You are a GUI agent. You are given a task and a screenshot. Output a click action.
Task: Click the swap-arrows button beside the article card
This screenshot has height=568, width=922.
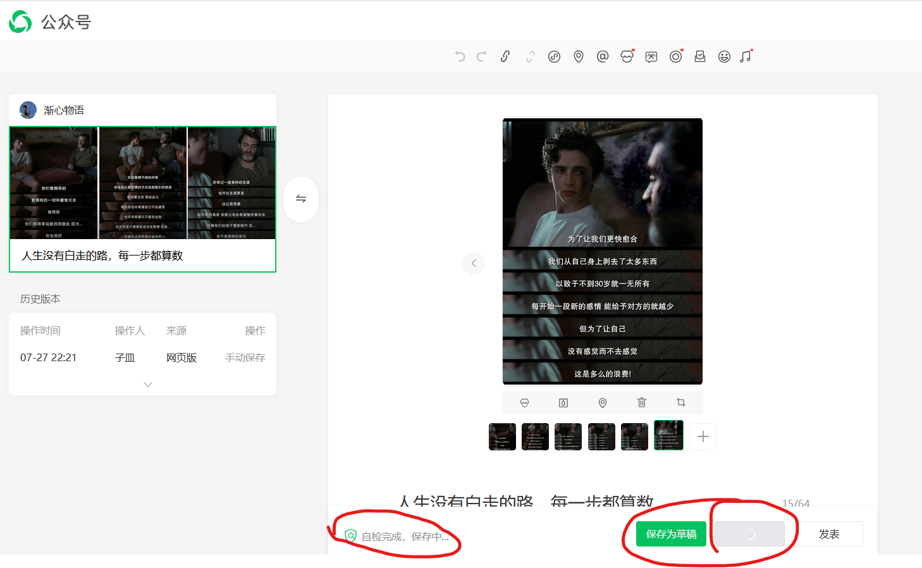(x=301, y=199)
